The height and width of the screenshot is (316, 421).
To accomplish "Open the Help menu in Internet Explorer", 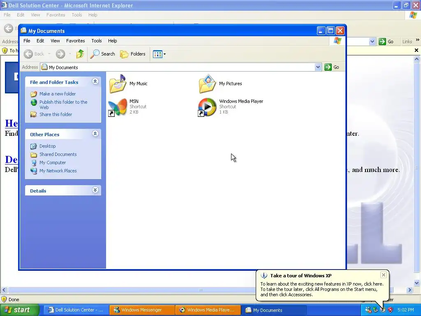I will point(93,15).
